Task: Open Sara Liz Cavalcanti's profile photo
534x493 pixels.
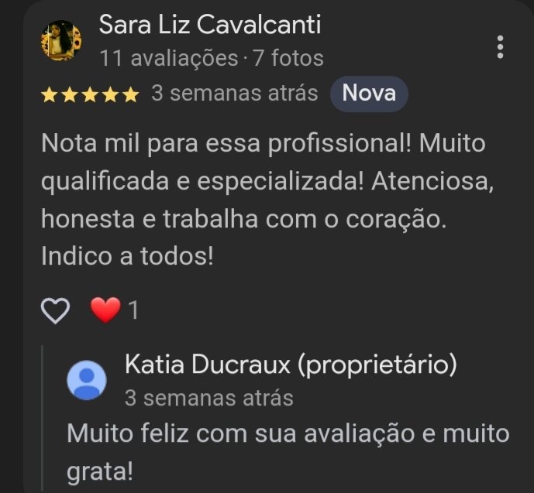Action: [x=61, y=41]
